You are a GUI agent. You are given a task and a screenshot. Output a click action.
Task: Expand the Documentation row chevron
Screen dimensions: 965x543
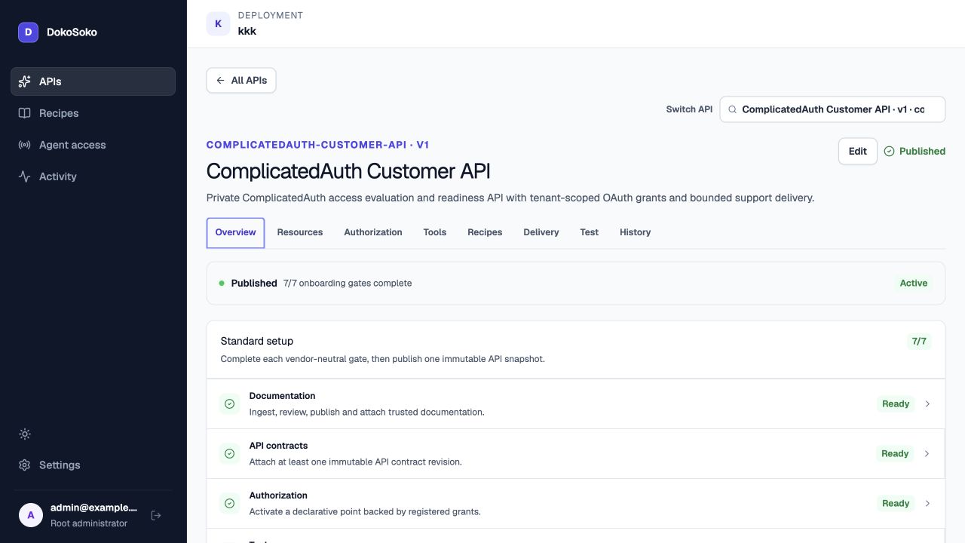pos(927,403)
